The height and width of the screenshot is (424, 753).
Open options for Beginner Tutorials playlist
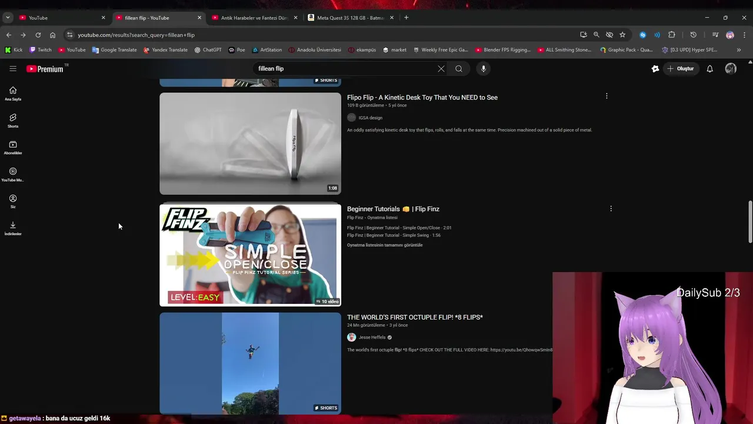pyautogui.click(x=611, y=208)
